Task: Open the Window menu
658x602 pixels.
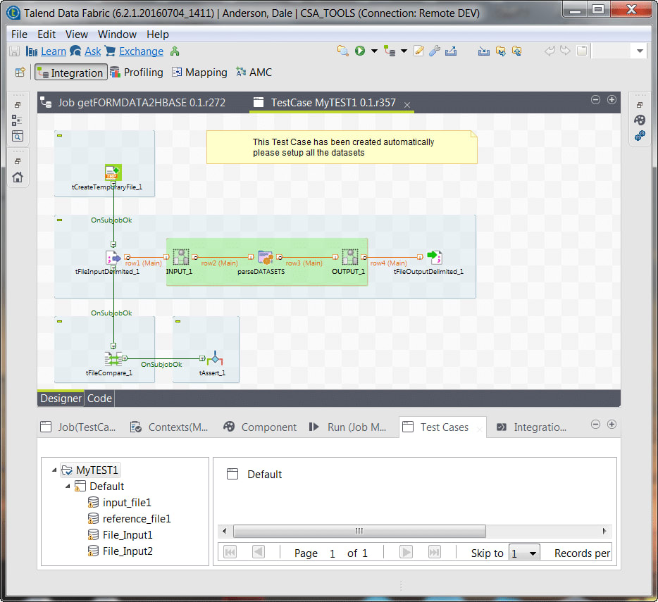Action: [x=117, y=34]
